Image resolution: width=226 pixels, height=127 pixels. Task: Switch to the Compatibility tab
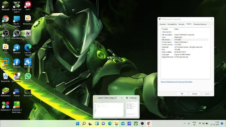tap(172, 24)
